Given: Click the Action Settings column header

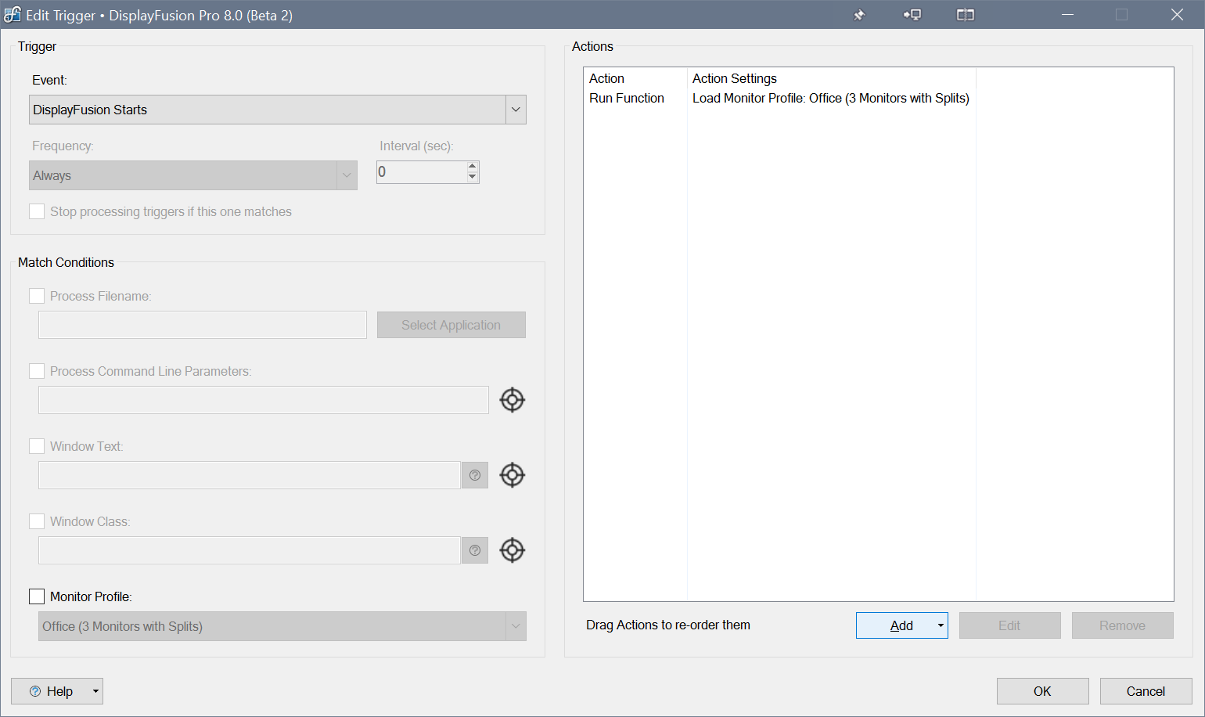Looking at the screenshot, I should point(735,78).
